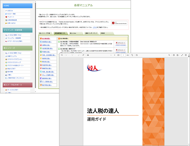Print the PDF using the printer icon

174,55
